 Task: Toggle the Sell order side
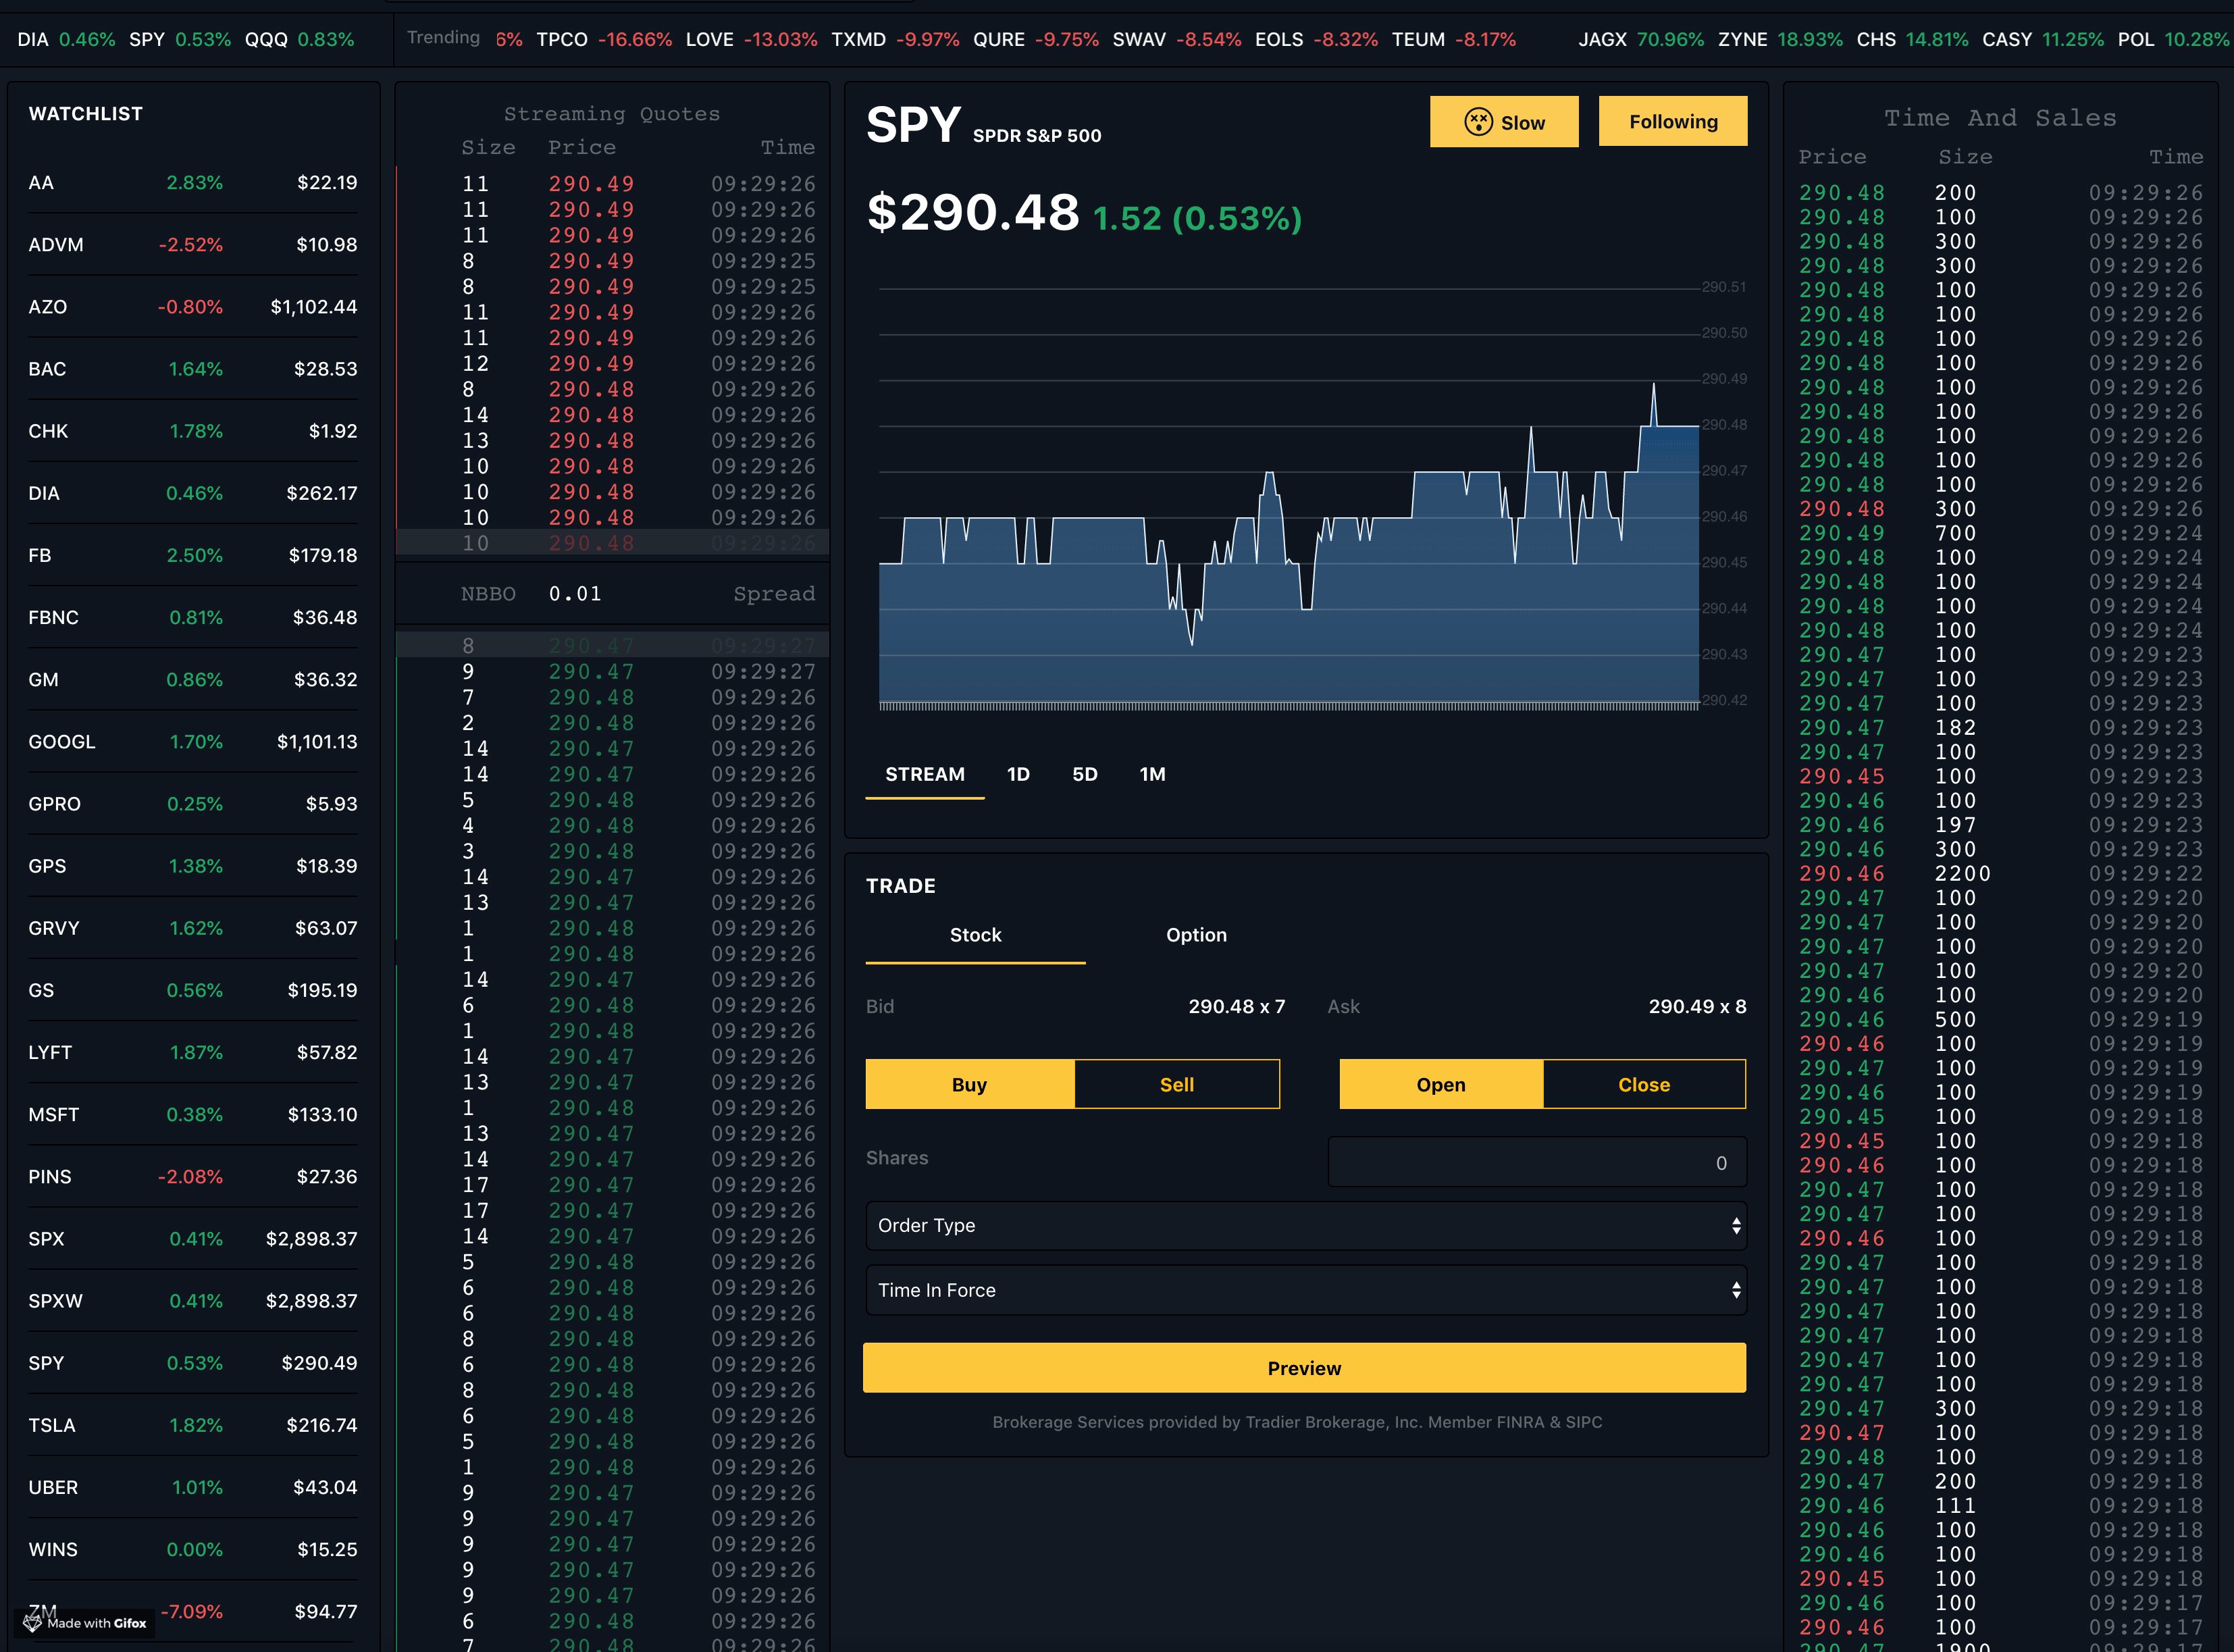point(1177,1084)
